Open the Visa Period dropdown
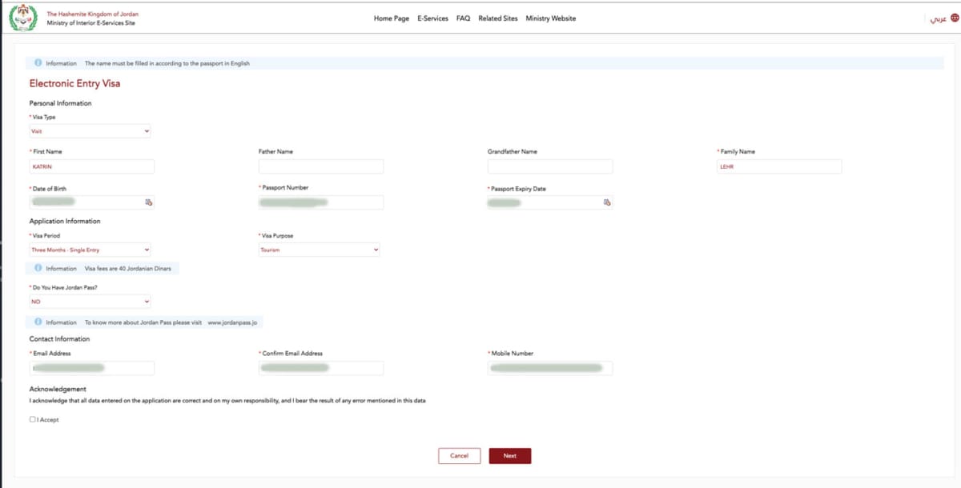The height and width of the screenshot is (488, 961). (x=90, y=250)
